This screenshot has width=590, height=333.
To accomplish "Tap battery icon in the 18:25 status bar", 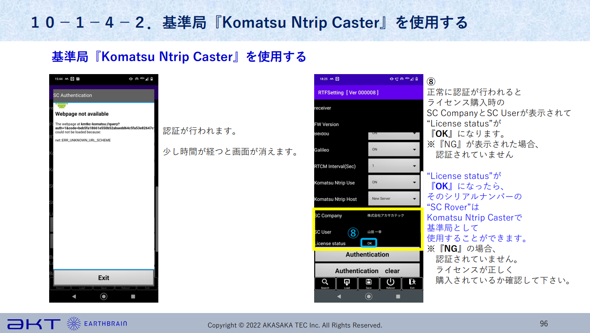I will pyautogui.click(x=417, y=79).
